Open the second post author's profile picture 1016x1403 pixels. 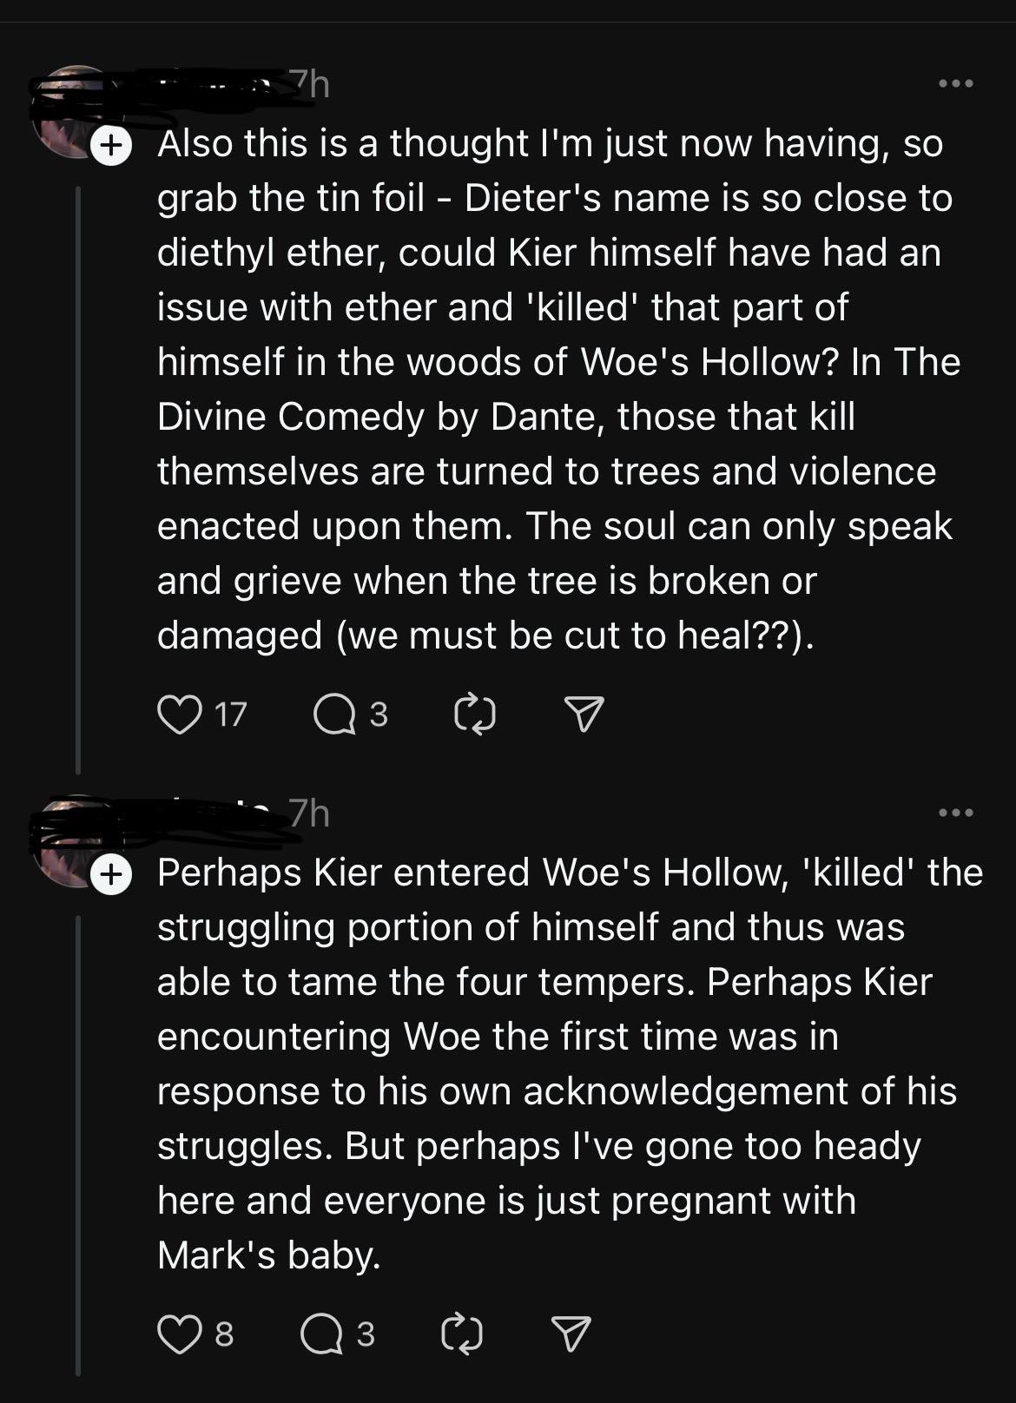tap(69, 840)
